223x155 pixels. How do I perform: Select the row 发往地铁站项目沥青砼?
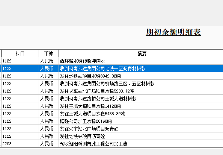(x=111, y=137)
